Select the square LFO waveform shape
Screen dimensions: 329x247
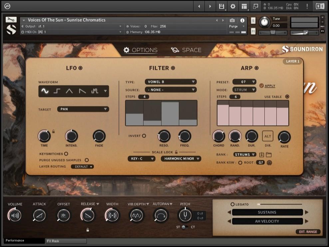click(x=56, y=91)
